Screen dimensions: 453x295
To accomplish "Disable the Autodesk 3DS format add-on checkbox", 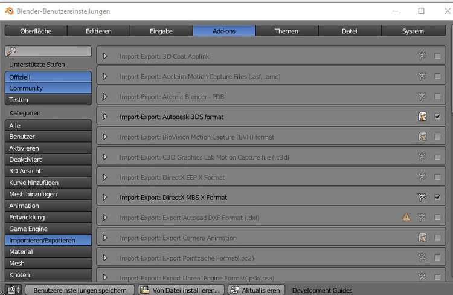I will coord(437,117).
